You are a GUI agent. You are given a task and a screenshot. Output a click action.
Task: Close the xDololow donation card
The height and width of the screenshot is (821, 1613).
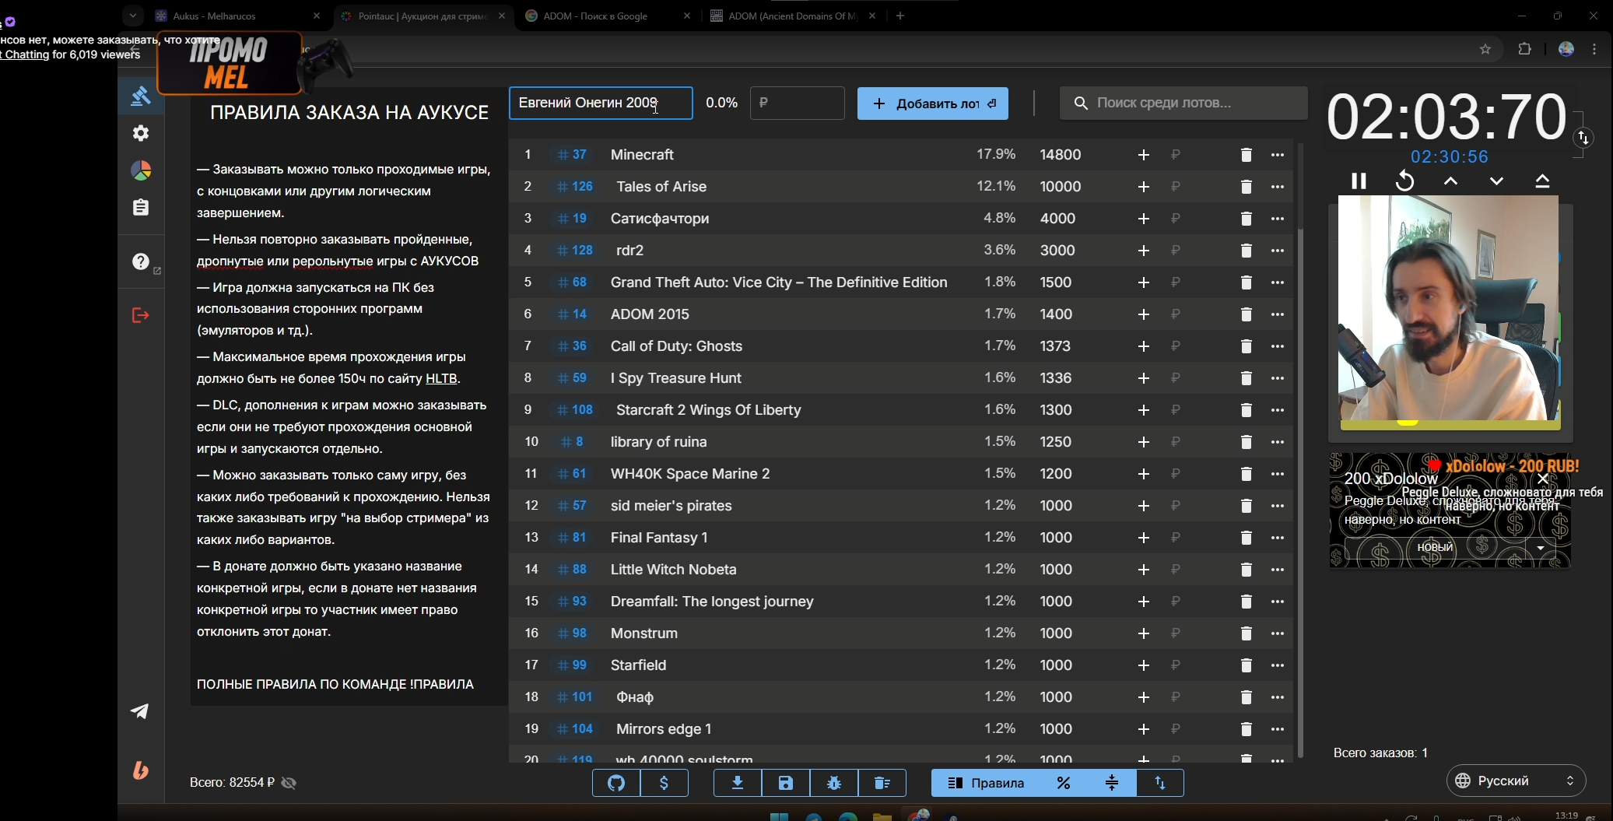pos(1543,479)
